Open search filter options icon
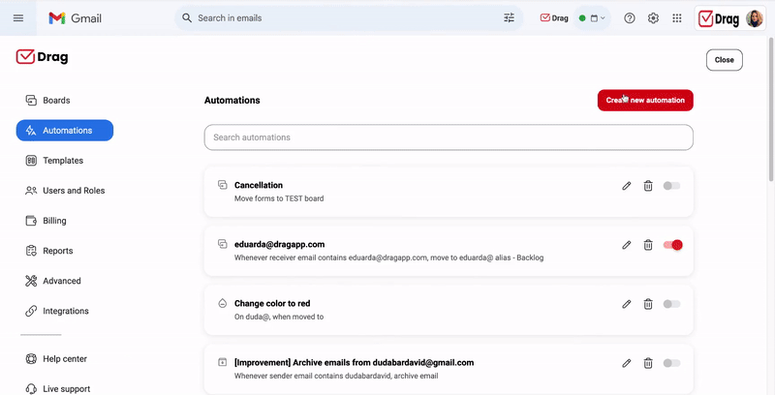Image resolution: width=775 pixels, height=395 pixels. (x=510, y=18)
